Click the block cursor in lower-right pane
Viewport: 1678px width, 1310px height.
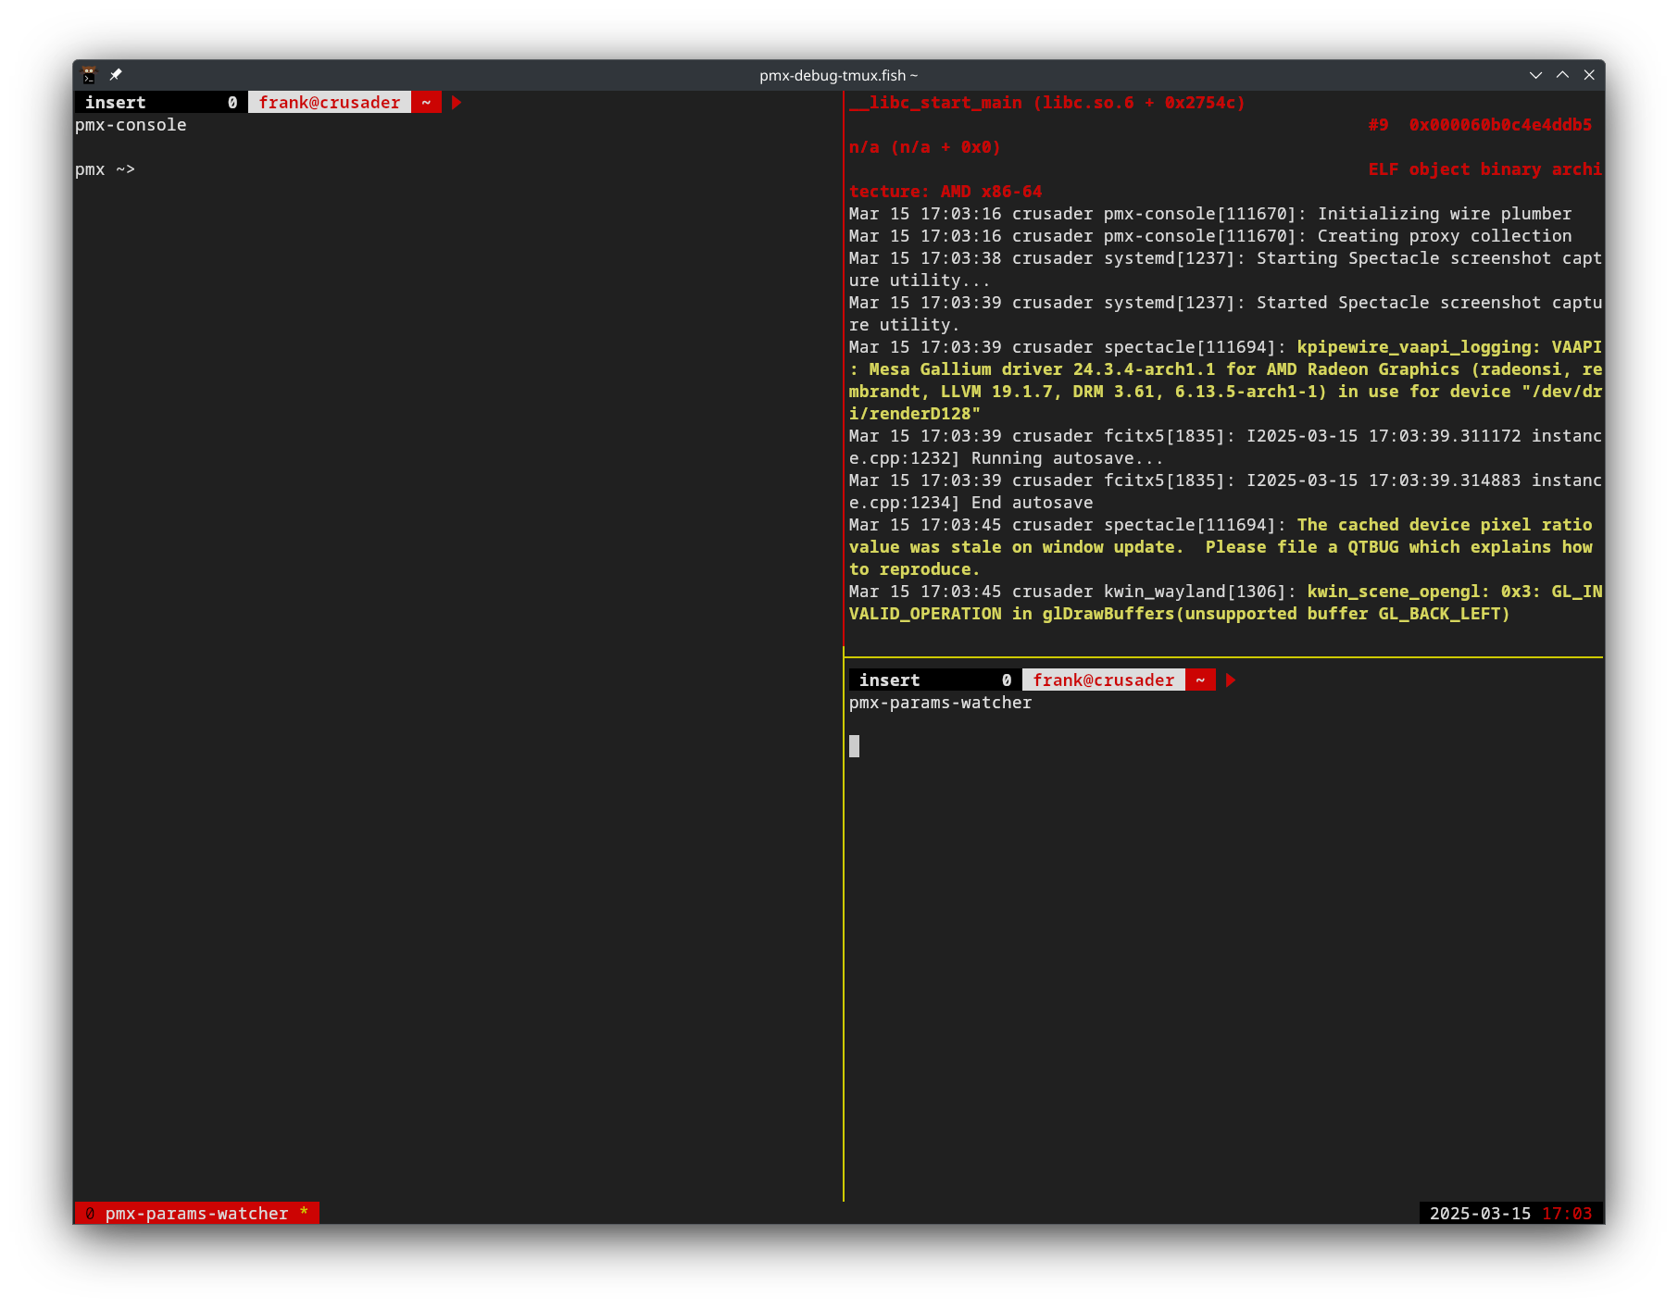coord(854,746)
